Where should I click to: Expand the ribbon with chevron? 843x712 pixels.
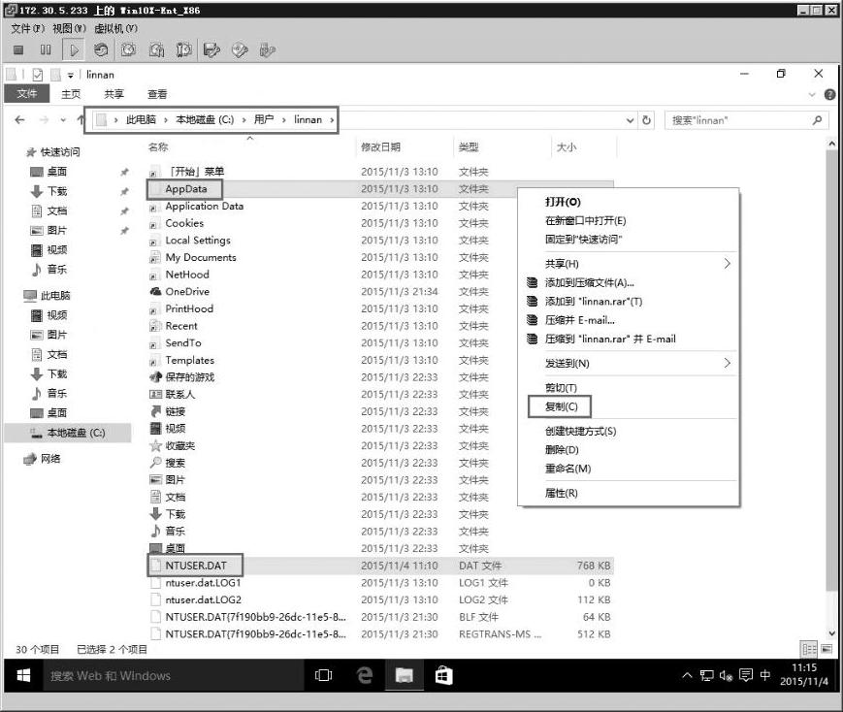812,95
